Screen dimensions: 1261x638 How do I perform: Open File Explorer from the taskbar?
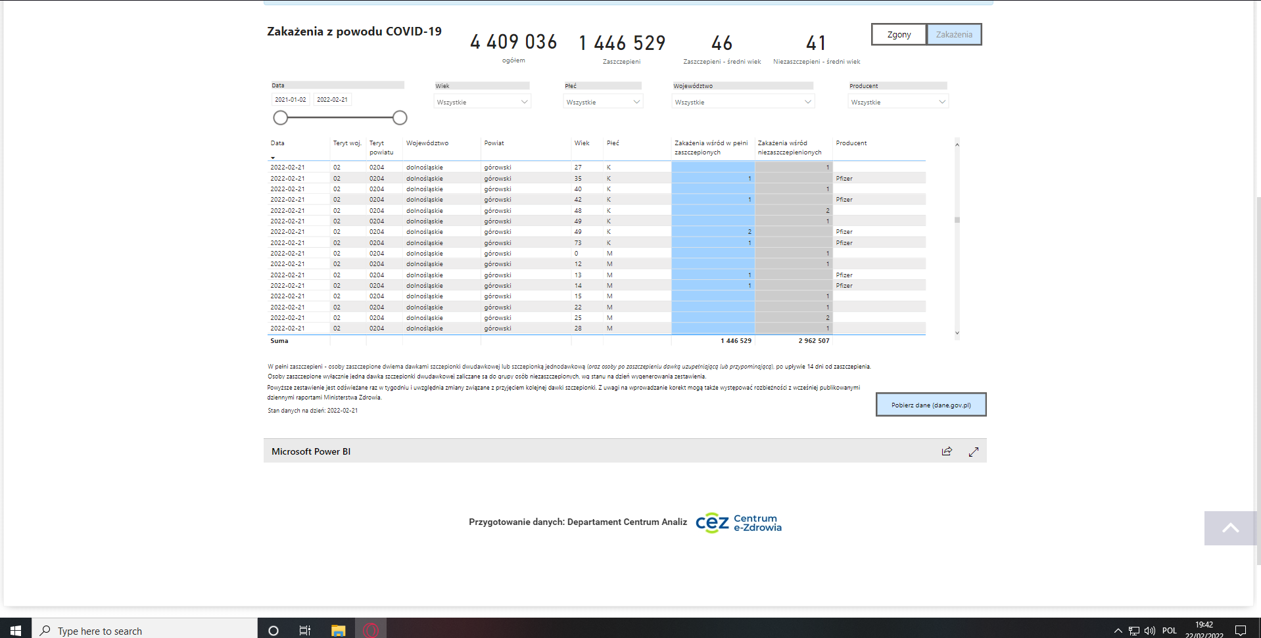(x=338, y=630)
